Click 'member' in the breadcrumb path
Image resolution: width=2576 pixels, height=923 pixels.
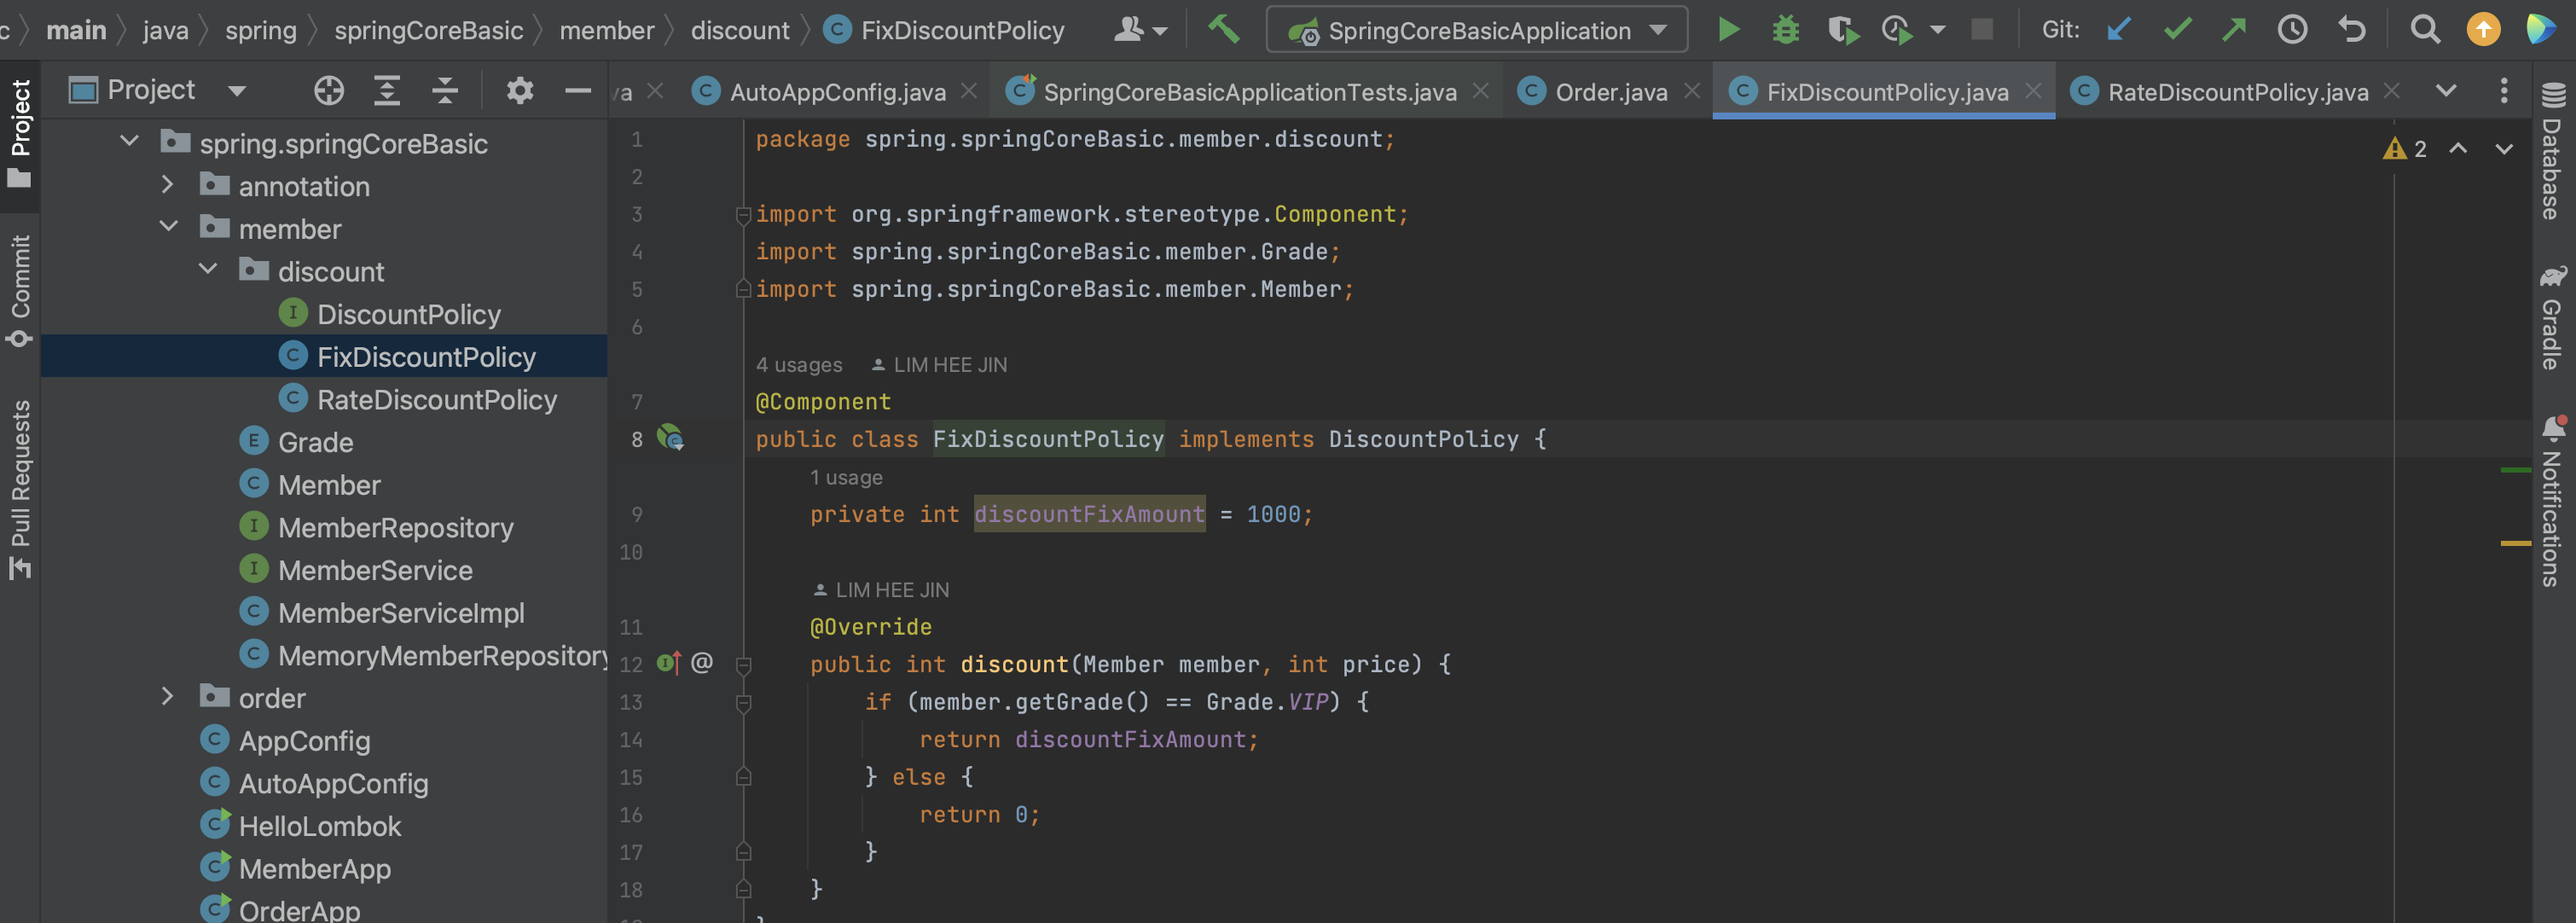tap(606, 30)
